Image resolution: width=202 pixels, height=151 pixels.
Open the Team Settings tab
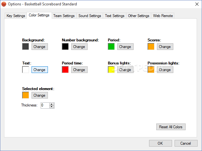point(64,16)
